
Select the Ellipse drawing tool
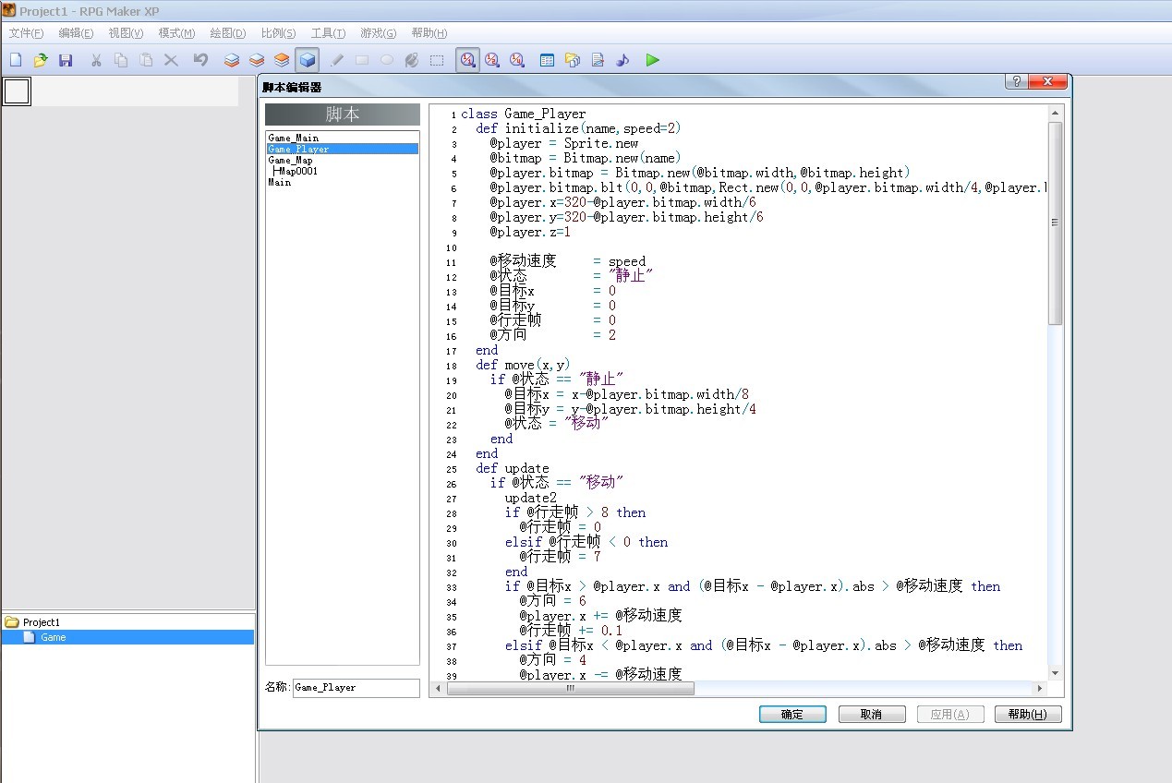coord(387,60)
